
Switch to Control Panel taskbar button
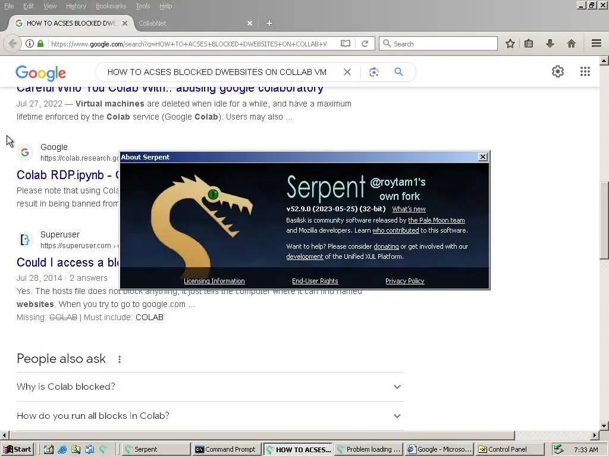(x=509, y=450)
